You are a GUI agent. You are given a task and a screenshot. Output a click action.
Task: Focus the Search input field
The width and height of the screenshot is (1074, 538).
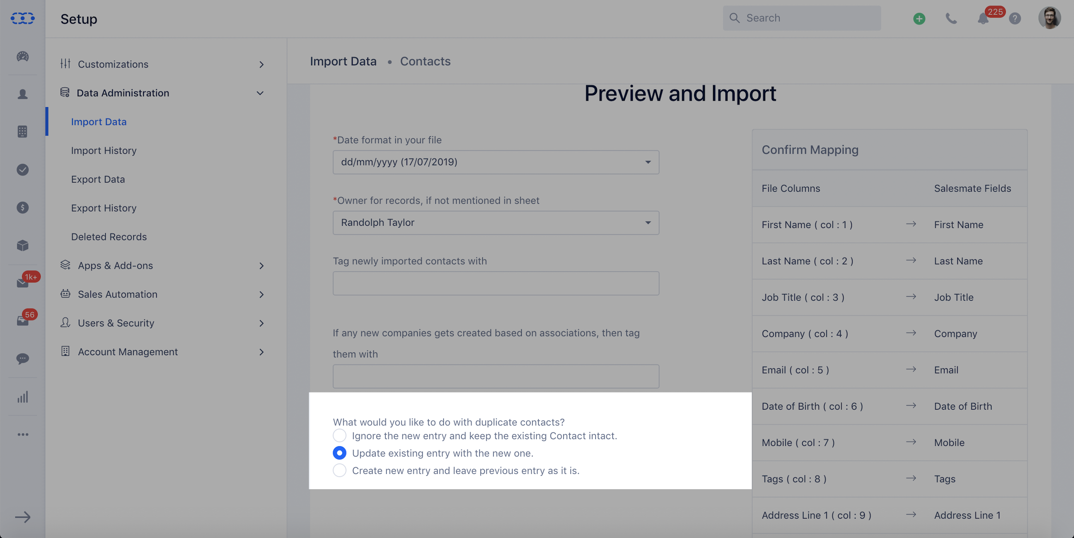802,18
